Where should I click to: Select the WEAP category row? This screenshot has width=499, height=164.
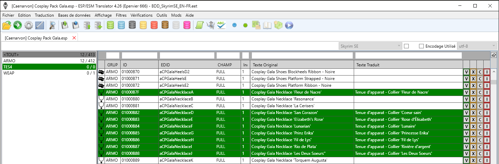pyautogui.click(x=49, y=73)
